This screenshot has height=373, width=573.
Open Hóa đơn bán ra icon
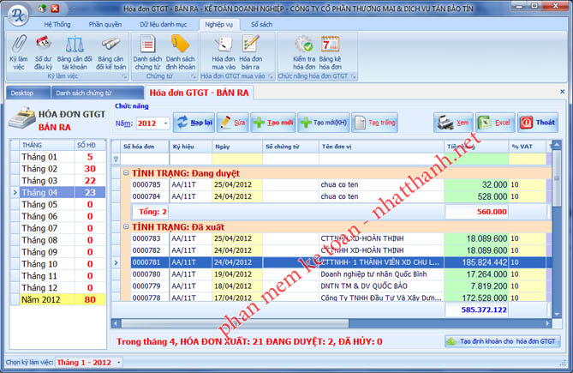(250, 51)
